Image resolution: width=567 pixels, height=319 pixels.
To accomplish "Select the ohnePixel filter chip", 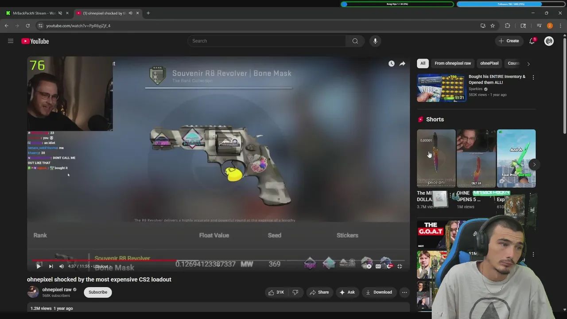I will pyautogui.click(x=489, y=63).
